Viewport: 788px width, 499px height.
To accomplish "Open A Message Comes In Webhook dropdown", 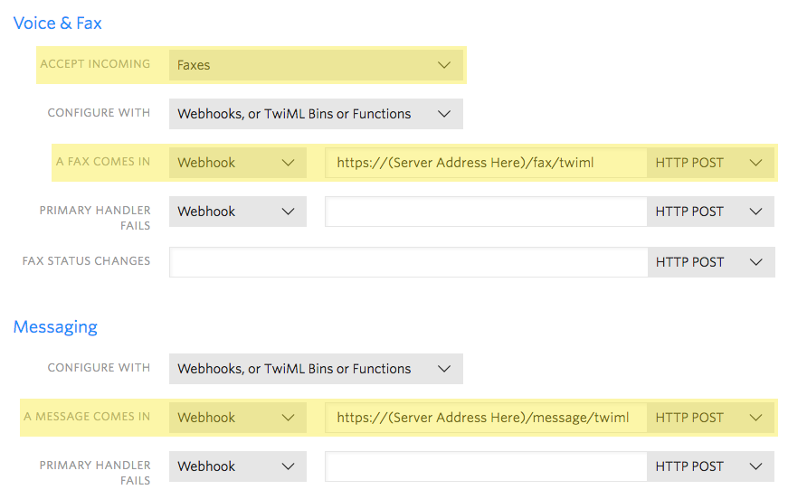I will (x=237, y=418).
